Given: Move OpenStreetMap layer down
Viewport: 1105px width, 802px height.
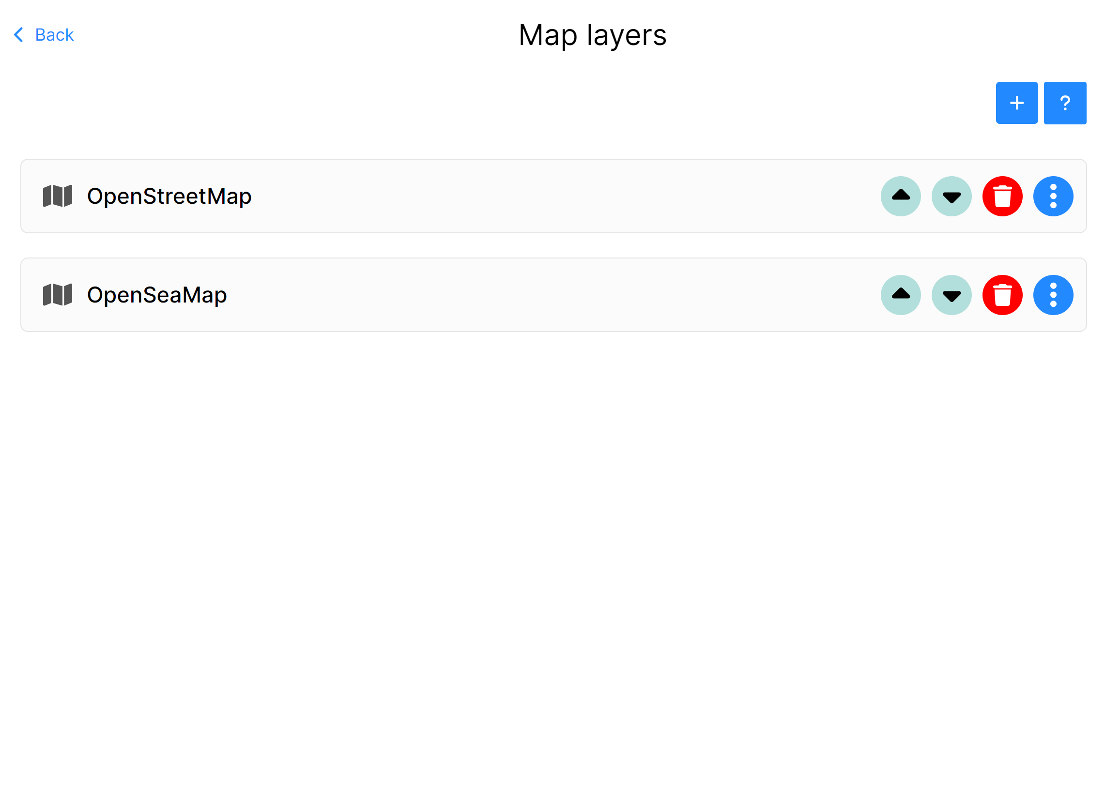Looking at the screenshot, I should point(952,196).
